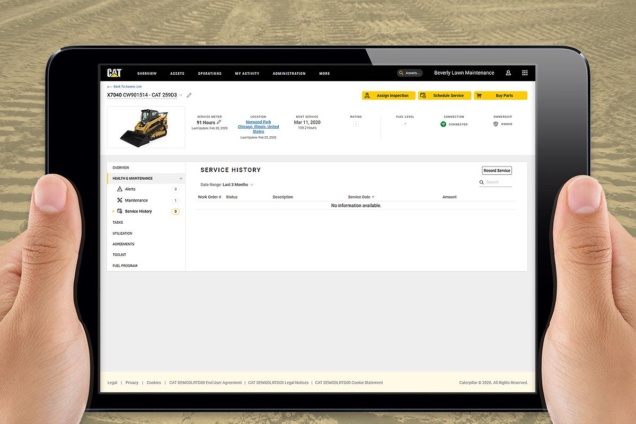Click the owned shield icon
636x424 pixels.
(496, 124)
